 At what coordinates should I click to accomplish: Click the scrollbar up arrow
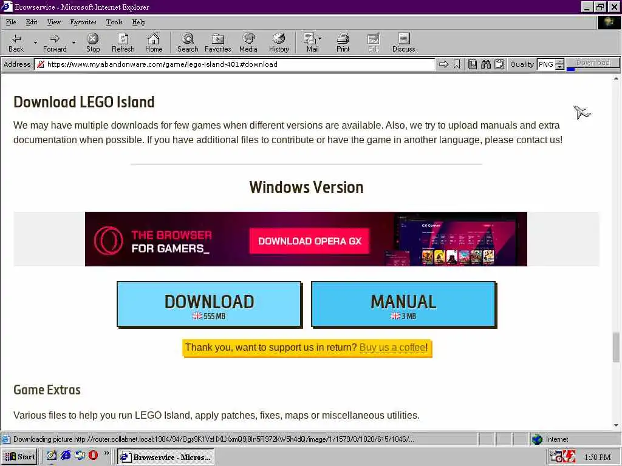[x=616, y=79]
